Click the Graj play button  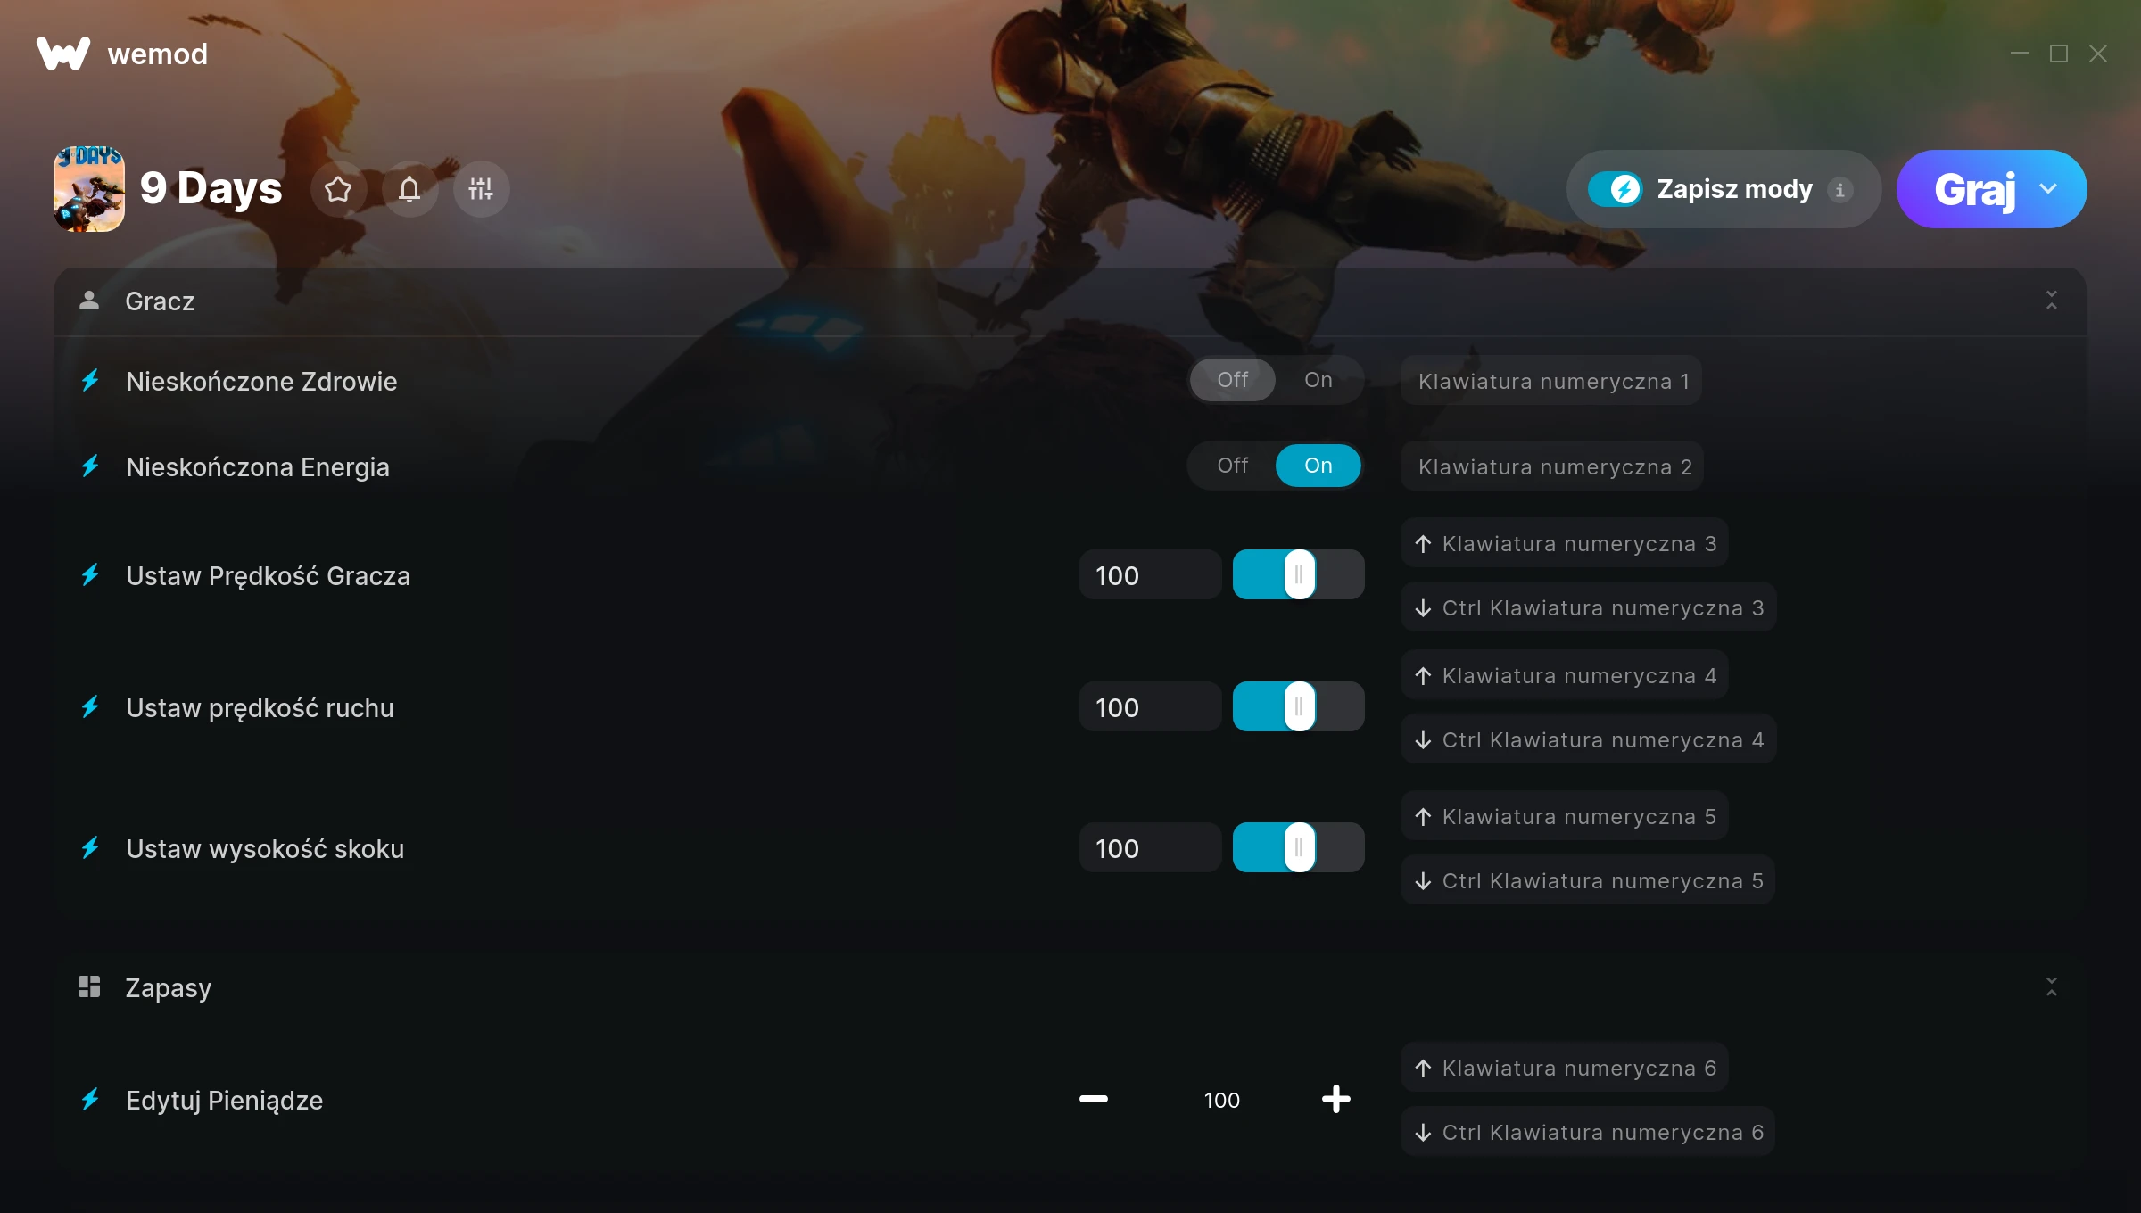click(x=1973, y=189)
